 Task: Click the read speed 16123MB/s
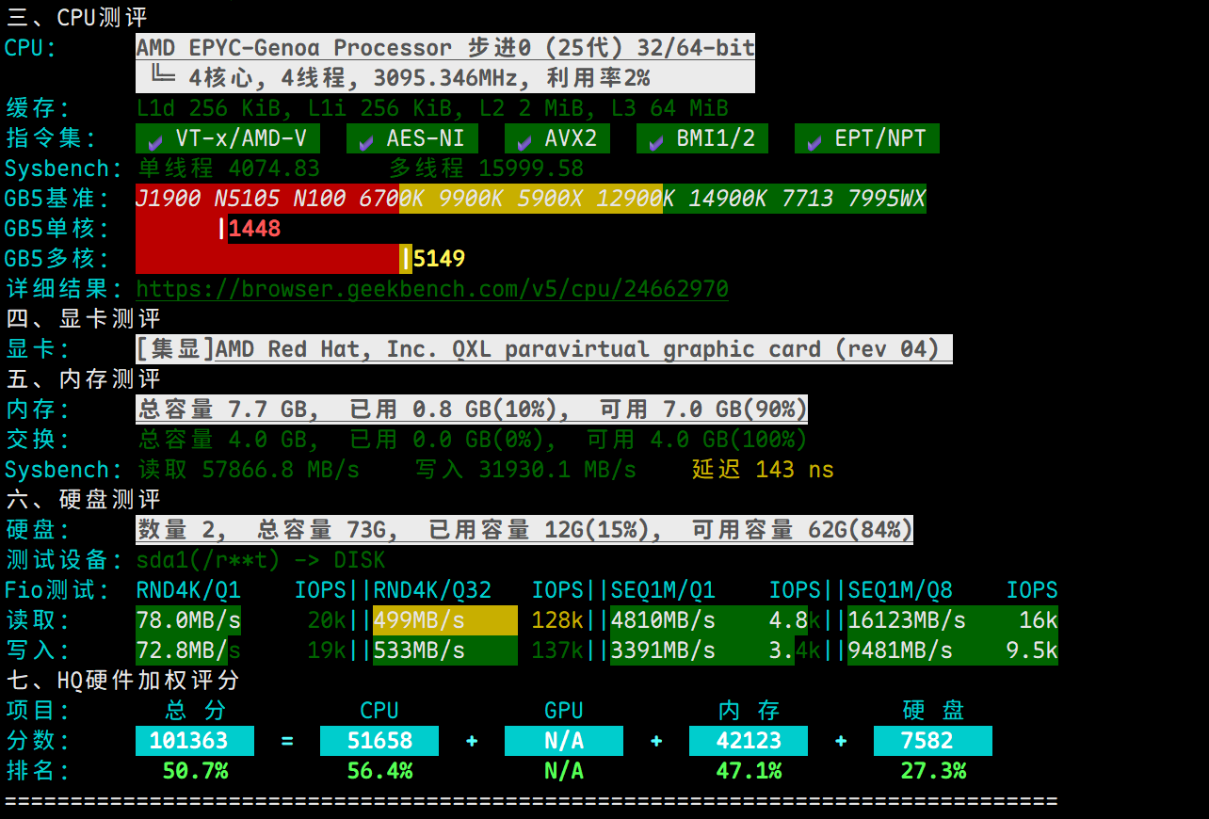pos(907,620)
